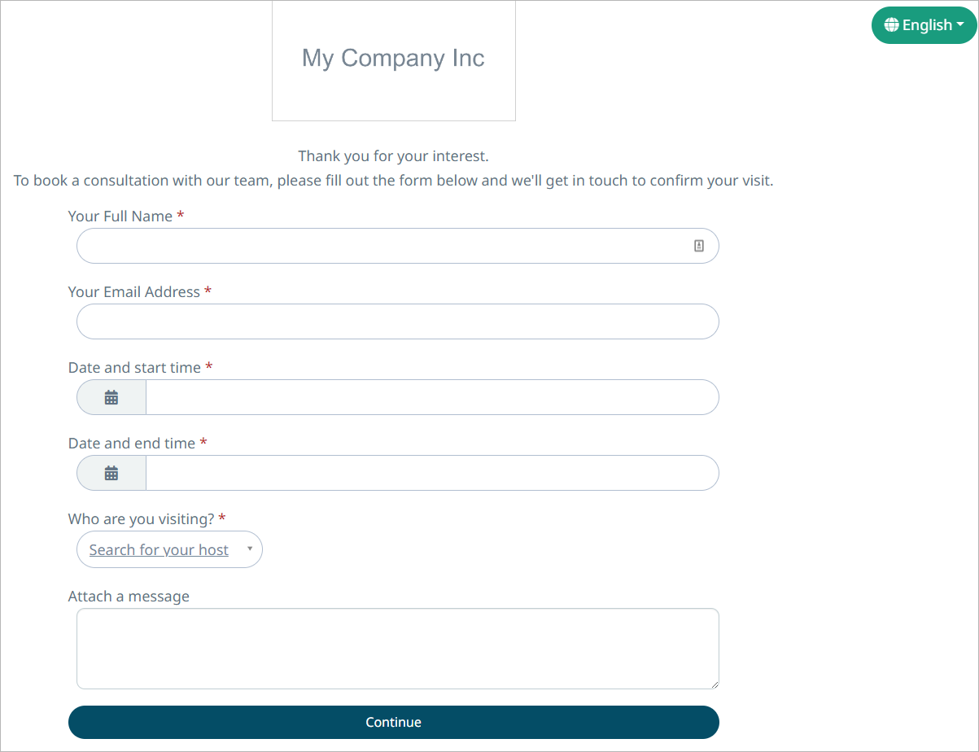The height and width of the screenshot is (752, 979).
Task: Click the globe icon beside English
Action: tap(892, 25)
